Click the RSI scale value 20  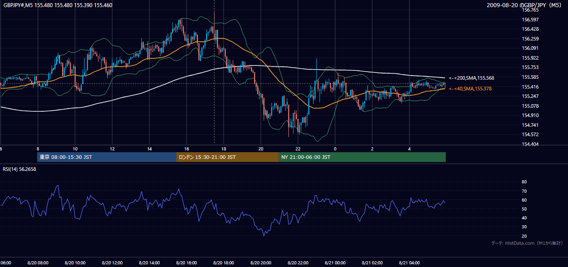pyautogui.click(x=524, y=236)
